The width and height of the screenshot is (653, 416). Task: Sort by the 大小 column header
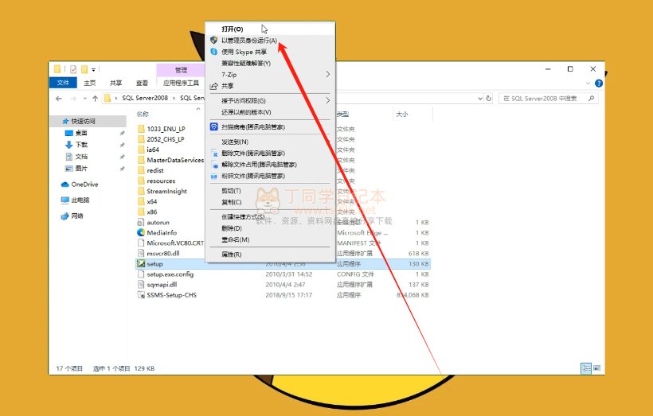click(402, 114)
